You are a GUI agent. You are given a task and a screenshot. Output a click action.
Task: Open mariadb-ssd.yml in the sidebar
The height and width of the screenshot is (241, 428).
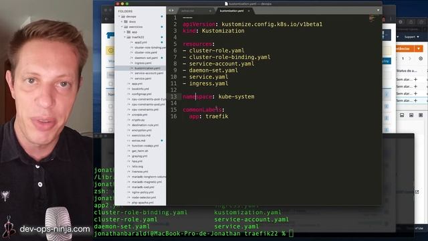click(x=142, y=187)
